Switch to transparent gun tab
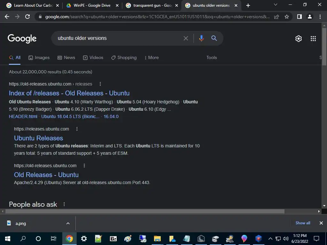 click(x=152, y=5)
